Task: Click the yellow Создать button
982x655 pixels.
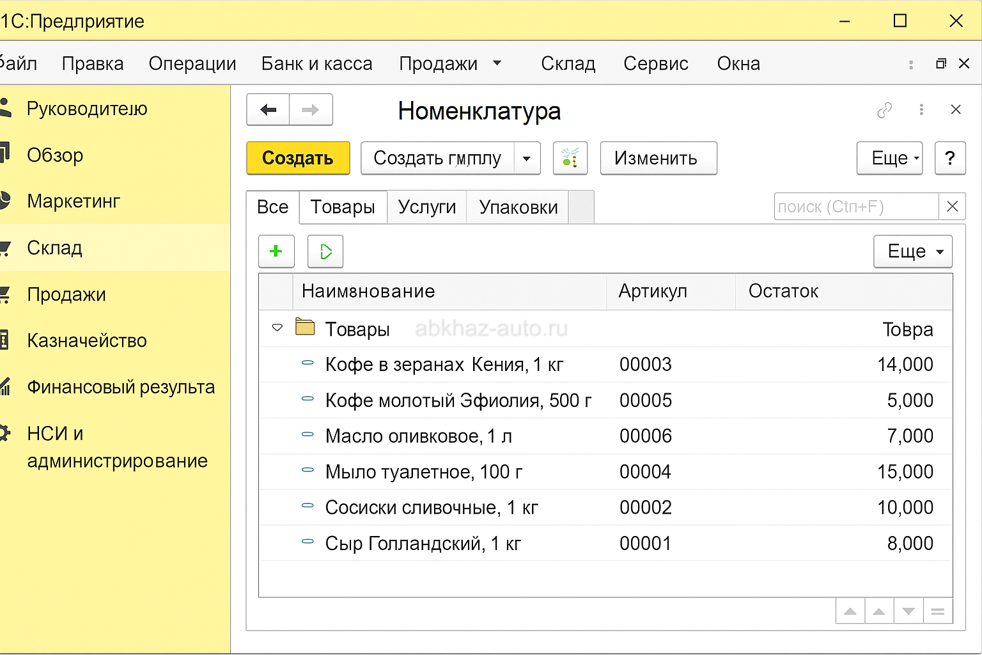Action: click(x=298, y=158)
